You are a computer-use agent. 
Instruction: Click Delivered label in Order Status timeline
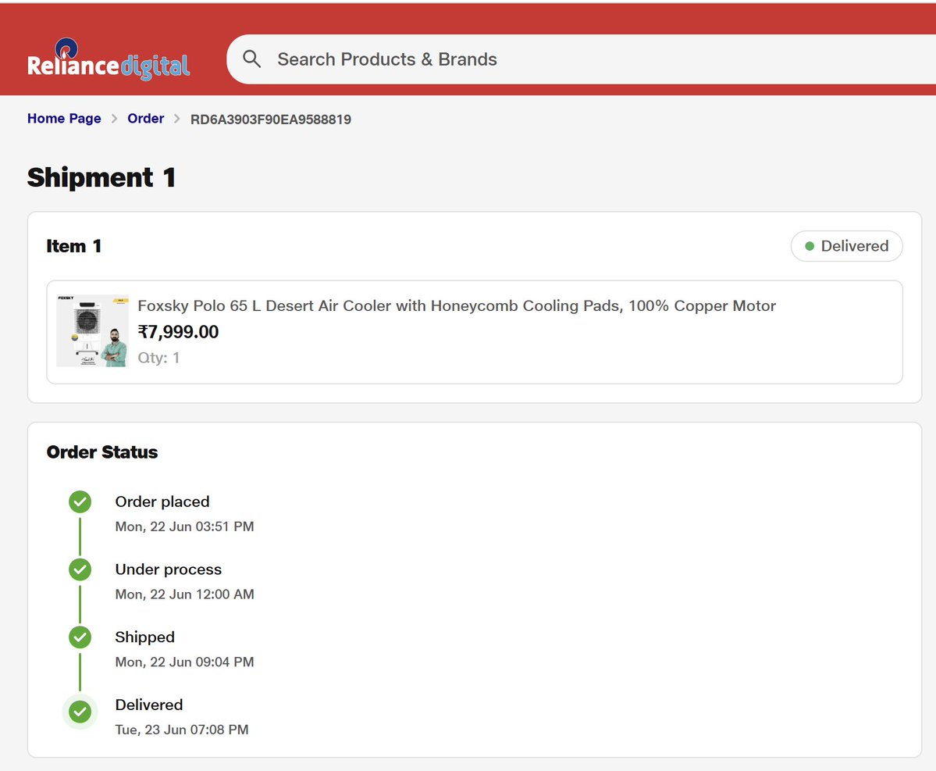pyautogui.click(x=149, y=705)
